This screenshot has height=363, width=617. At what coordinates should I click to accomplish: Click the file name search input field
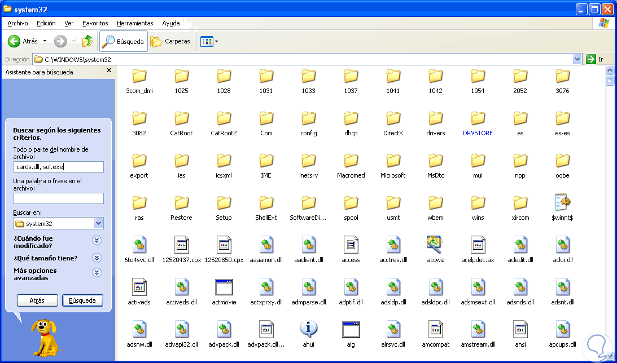[59, 167]
